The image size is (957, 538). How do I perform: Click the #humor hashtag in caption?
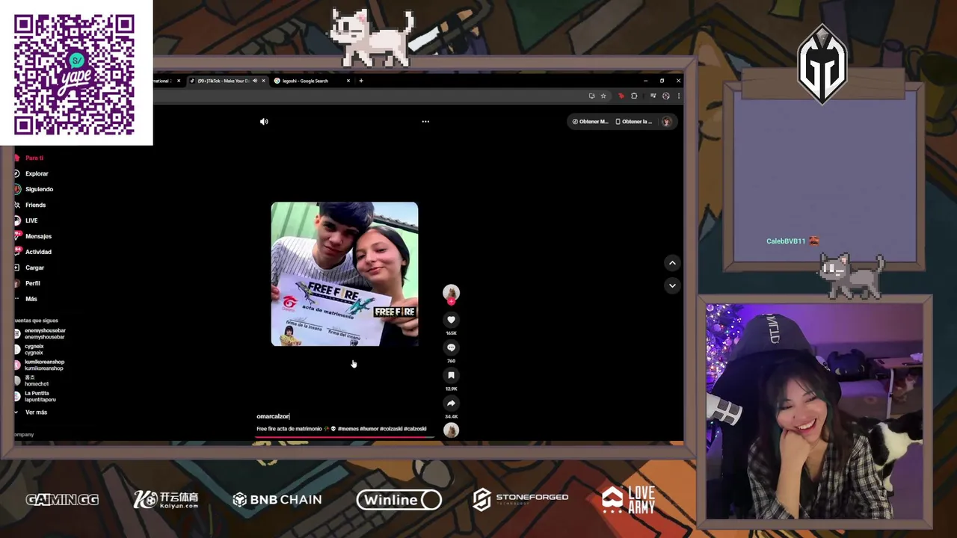369,429
